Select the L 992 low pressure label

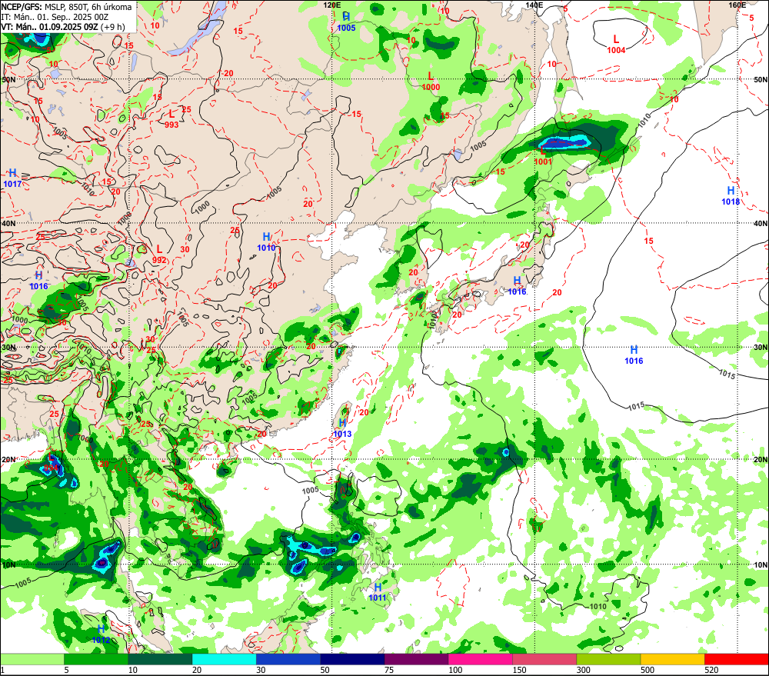tap(159, 255)
